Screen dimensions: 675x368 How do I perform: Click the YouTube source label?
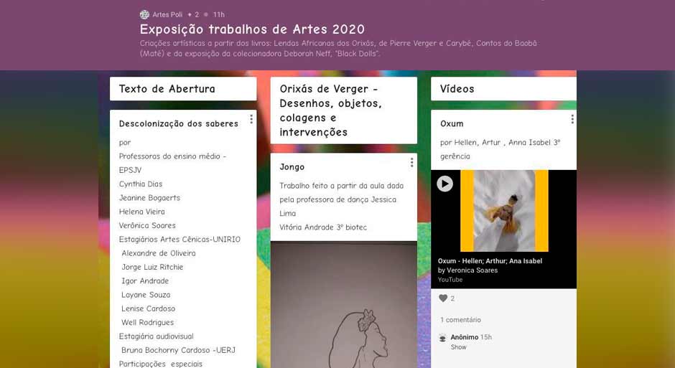pos(450,280)
